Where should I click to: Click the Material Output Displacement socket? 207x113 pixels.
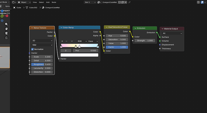click(x=160, y=45)
